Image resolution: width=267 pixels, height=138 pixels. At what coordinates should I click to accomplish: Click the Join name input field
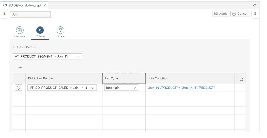point(30,14)
